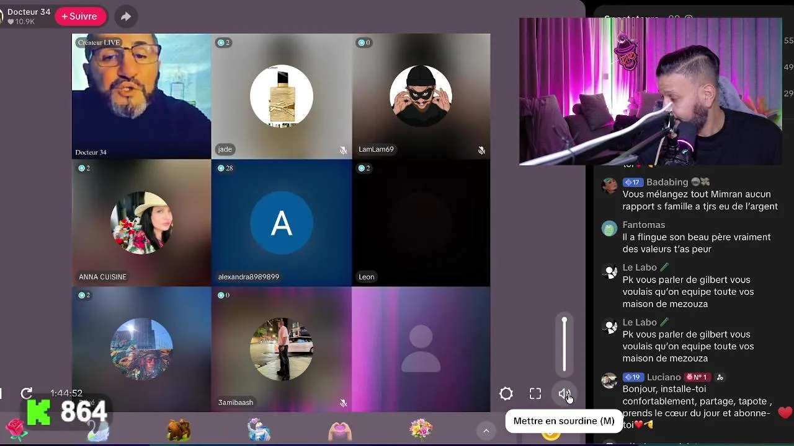794x446 pixels.
Task: Click the coin count 28 on alexandra's tile
Action: click(225, 168)
